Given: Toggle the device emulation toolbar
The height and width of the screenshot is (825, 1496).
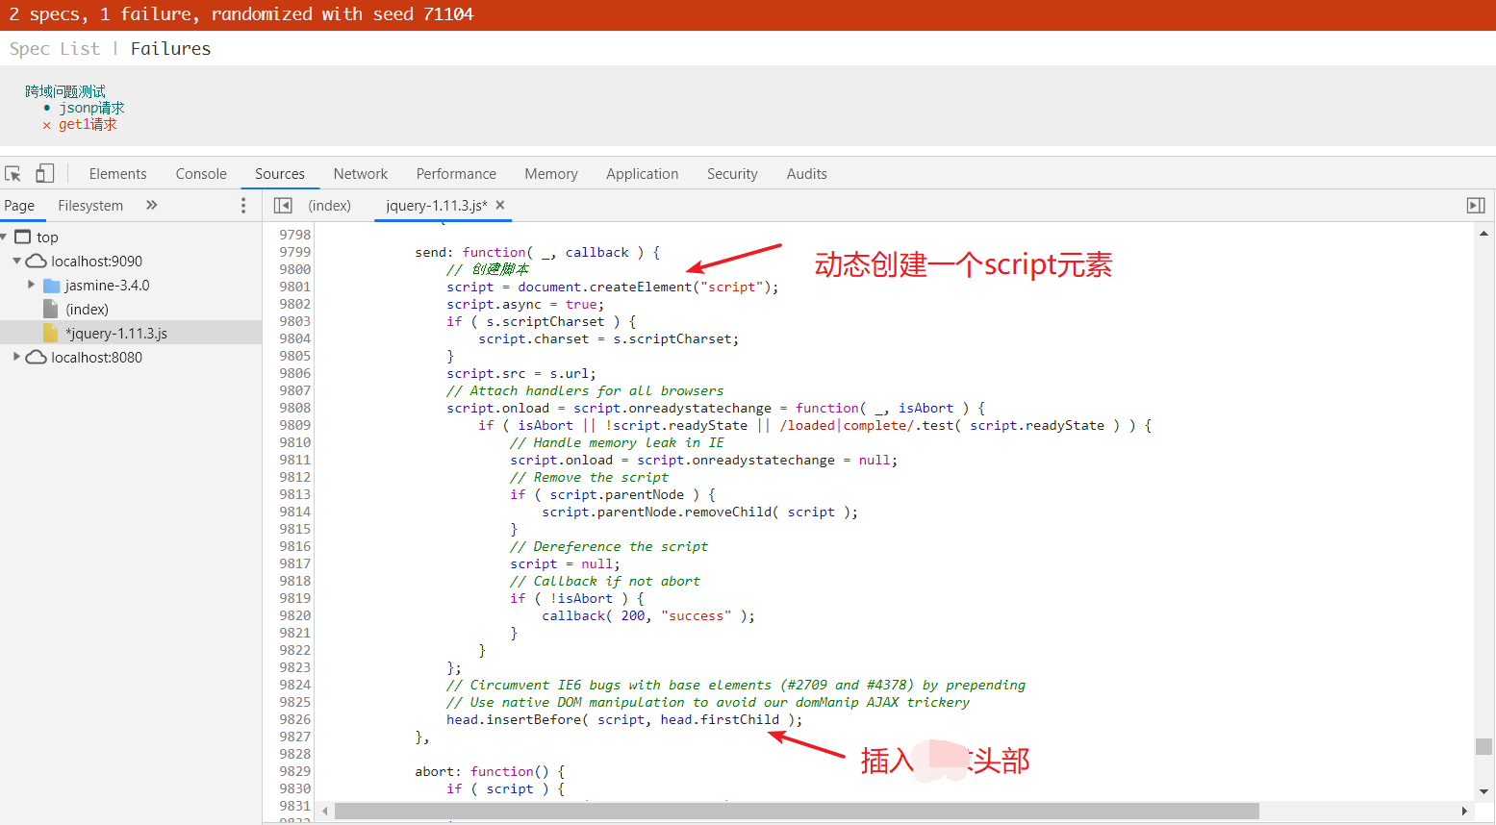Looking at the screenshot, I should point(42,172).
